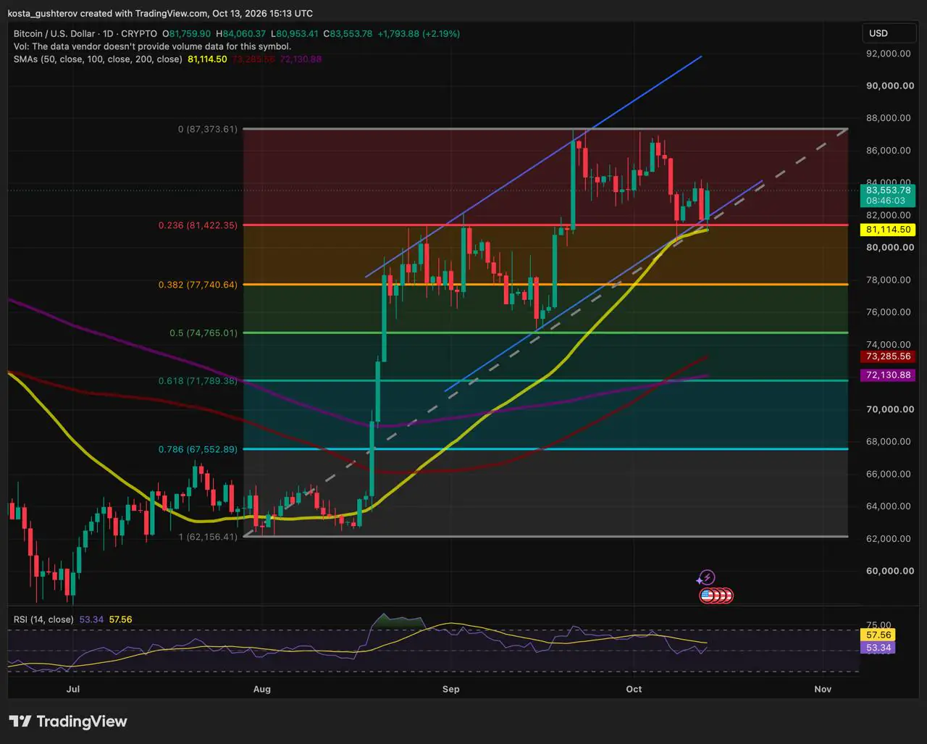Image resolution: width=927 pixels, height=744 pixels.
Task: Click the yellow 81,114.50 SMA legend value
Action: [207, 59]
